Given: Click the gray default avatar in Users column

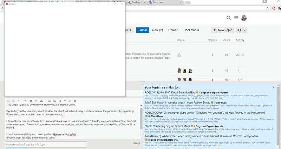Looking at the screenshot, I should pyautogui.click(x=179, y=55).
